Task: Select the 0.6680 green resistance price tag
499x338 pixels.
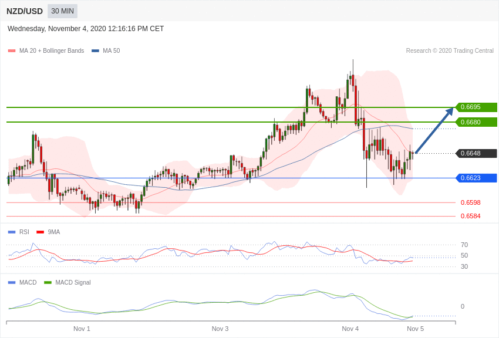Action: (476, 122)
